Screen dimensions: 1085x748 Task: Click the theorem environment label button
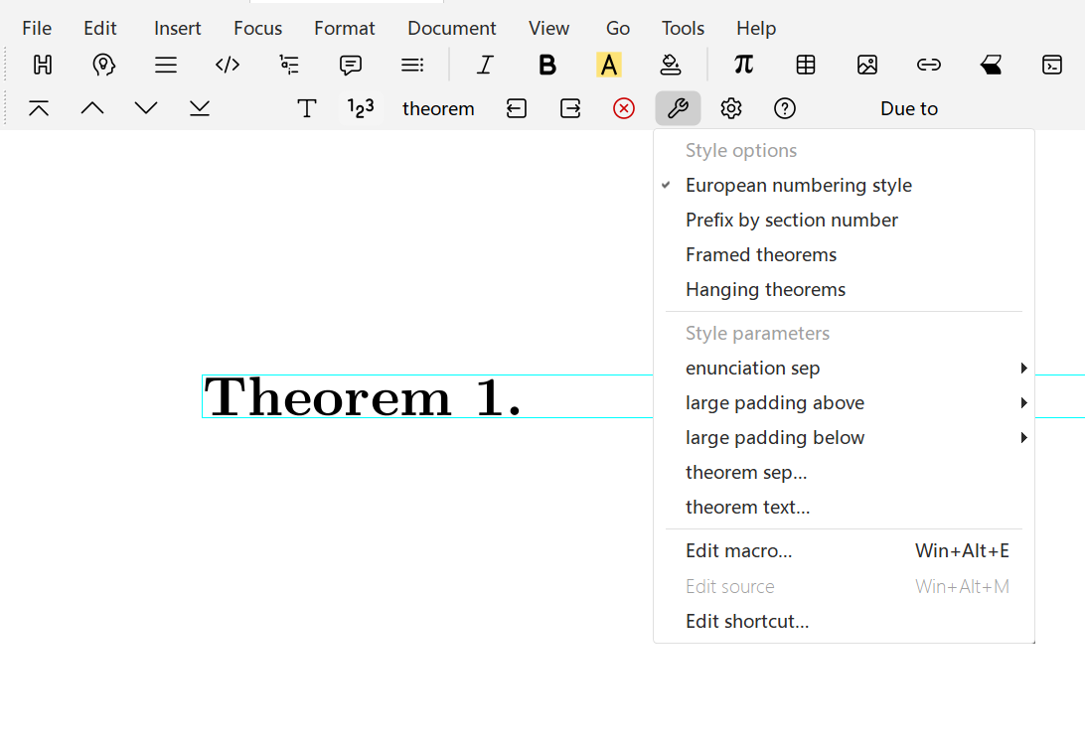pos(438,109)
